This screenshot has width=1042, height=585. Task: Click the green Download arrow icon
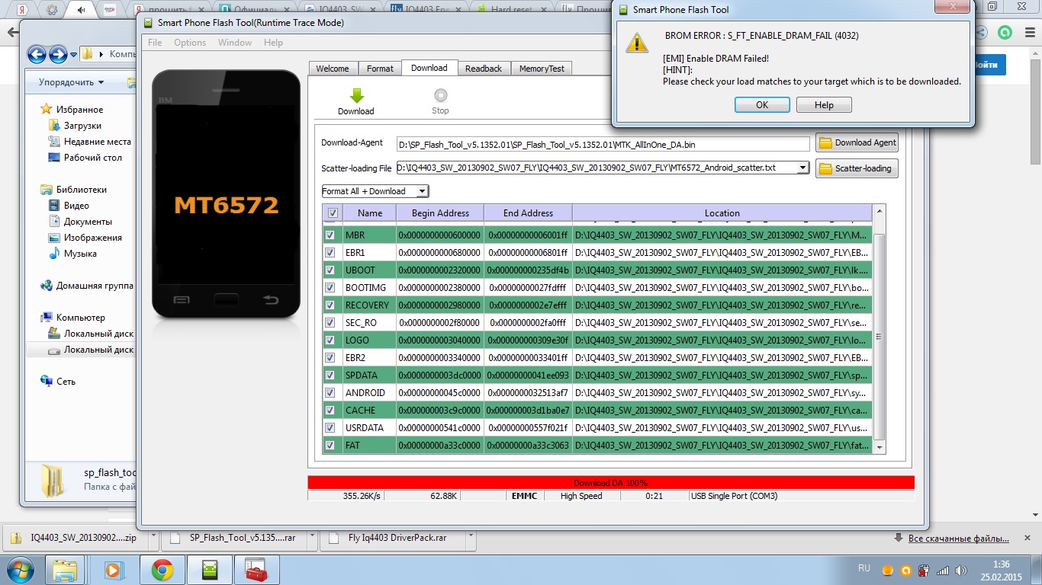tap(356, 96)
